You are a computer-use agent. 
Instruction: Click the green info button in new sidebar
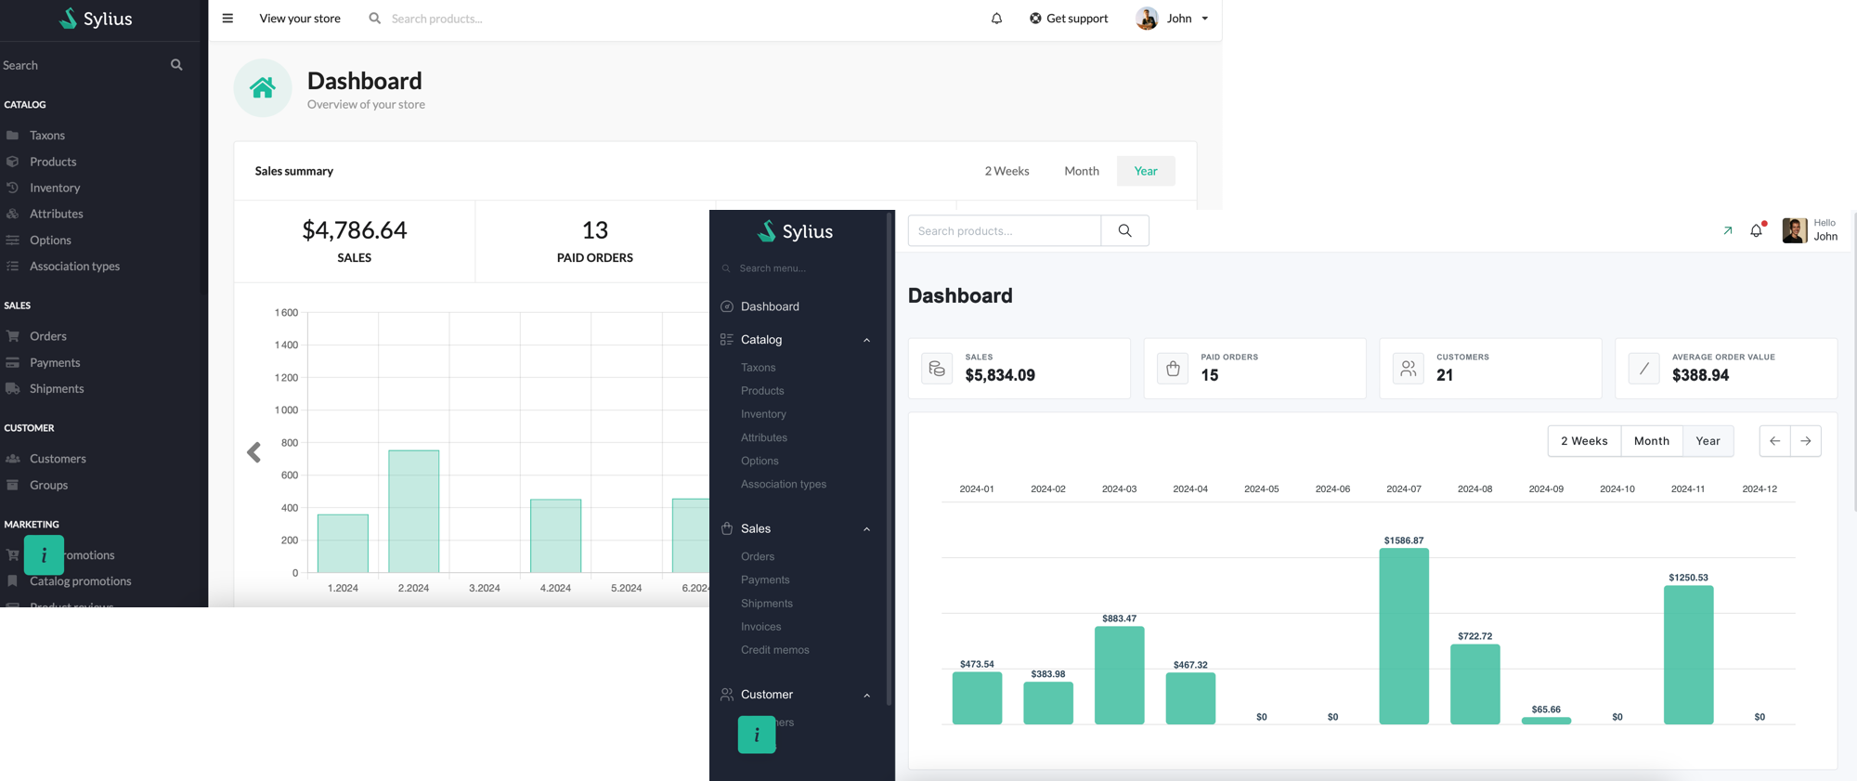pos(757,735)
